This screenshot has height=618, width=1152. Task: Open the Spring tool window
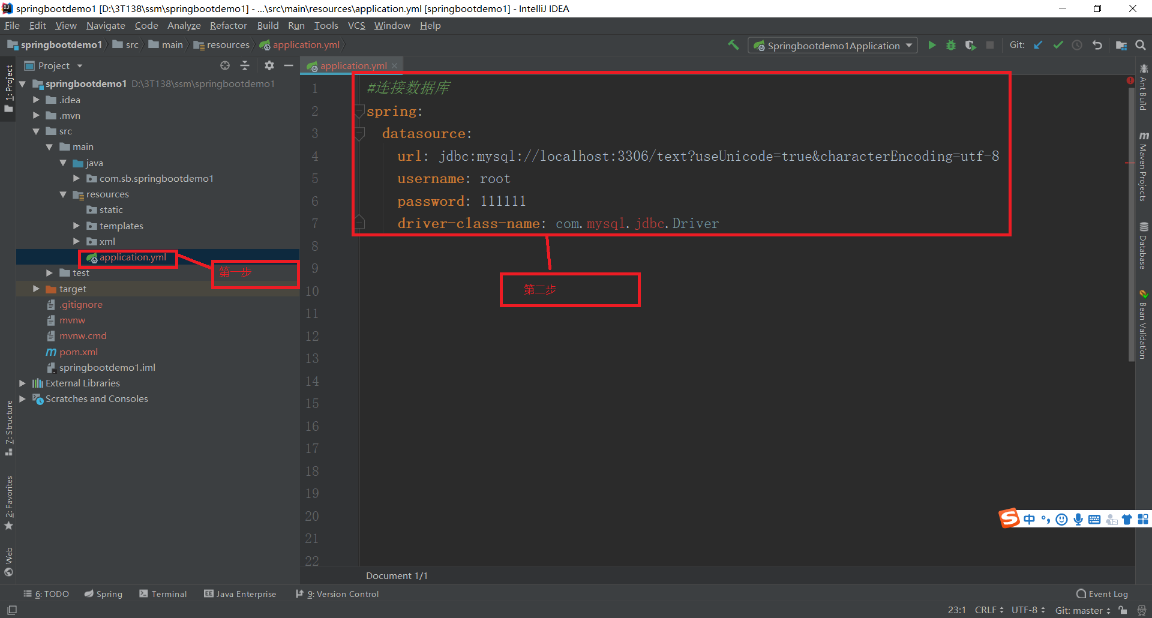pyautogui.click(x=103, y=594)
